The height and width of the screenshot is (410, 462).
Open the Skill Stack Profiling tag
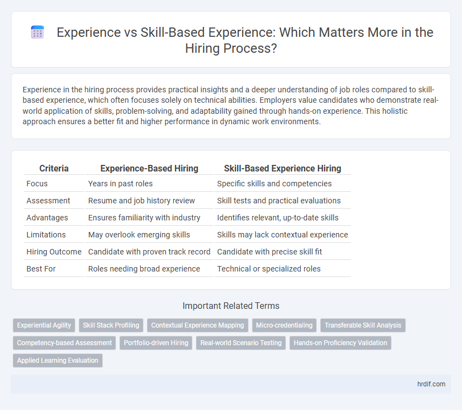point(111,325)
